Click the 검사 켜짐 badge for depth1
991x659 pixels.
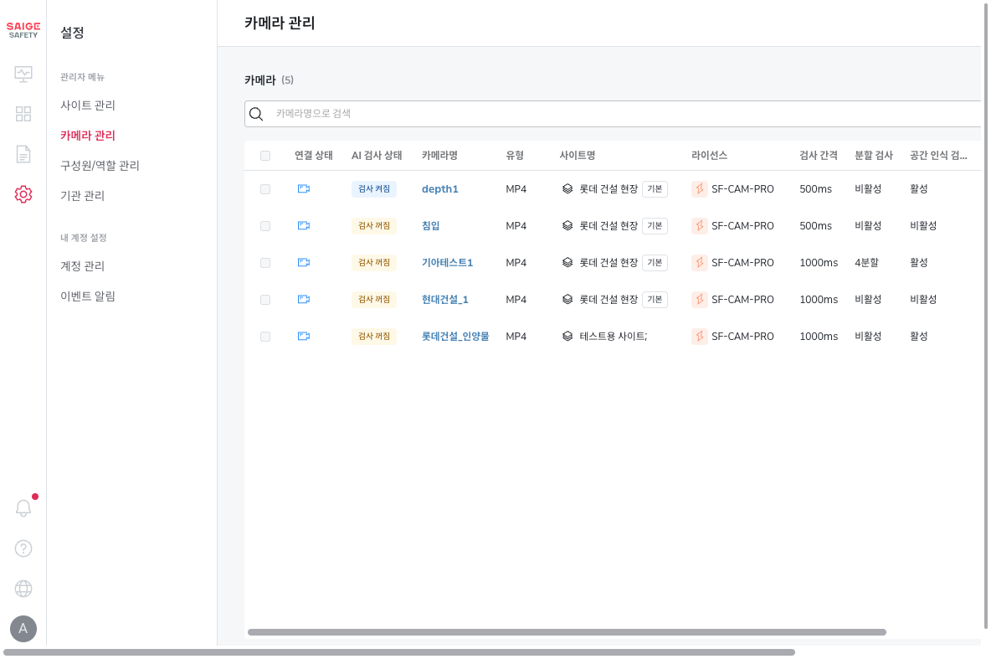coord(374,188)
